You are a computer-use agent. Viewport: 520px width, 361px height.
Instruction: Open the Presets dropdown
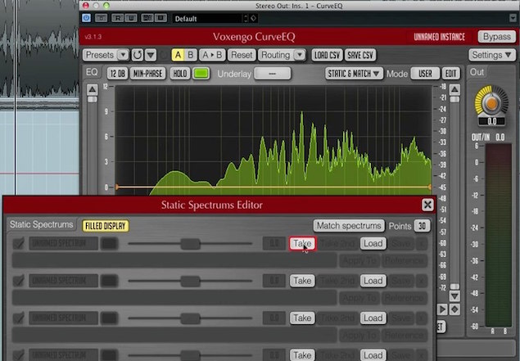[x=106, y=55]
